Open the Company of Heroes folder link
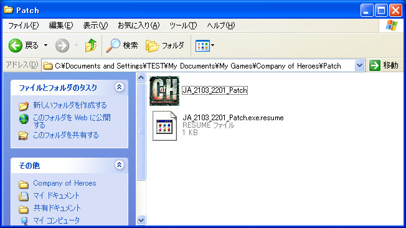The width and height of the screenshot is (406, 228). (65, 183)
